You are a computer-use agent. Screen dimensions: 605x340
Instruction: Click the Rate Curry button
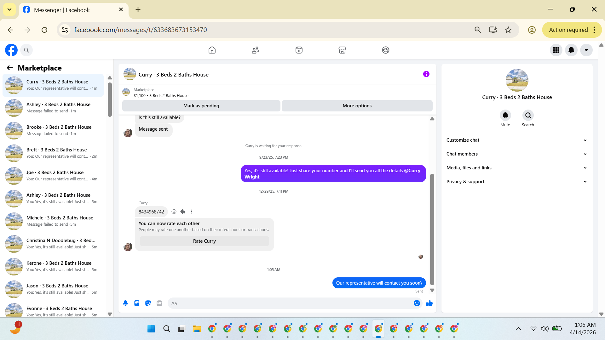[204, 241]
